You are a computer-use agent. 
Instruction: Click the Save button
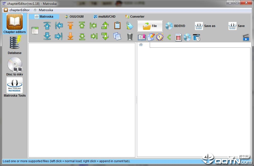237,26
